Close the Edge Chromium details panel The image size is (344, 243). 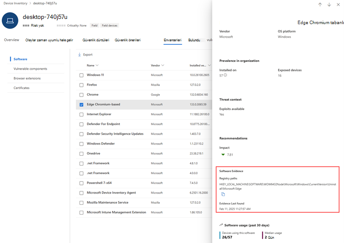coord(338,5)
